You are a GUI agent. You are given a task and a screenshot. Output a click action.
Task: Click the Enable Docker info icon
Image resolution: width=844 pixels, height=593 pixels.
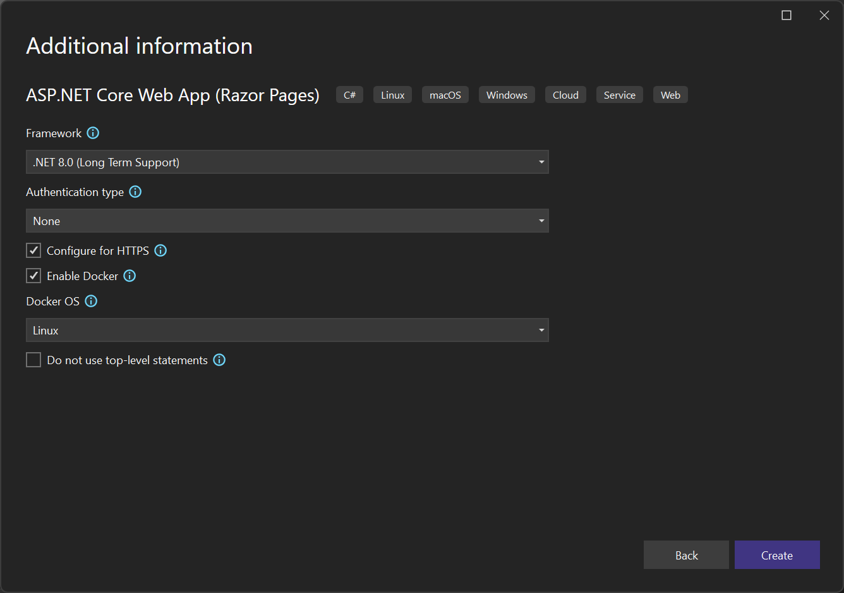point(129,276)
